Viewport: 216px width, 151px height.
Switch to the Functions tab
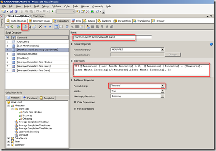point(30,98)
